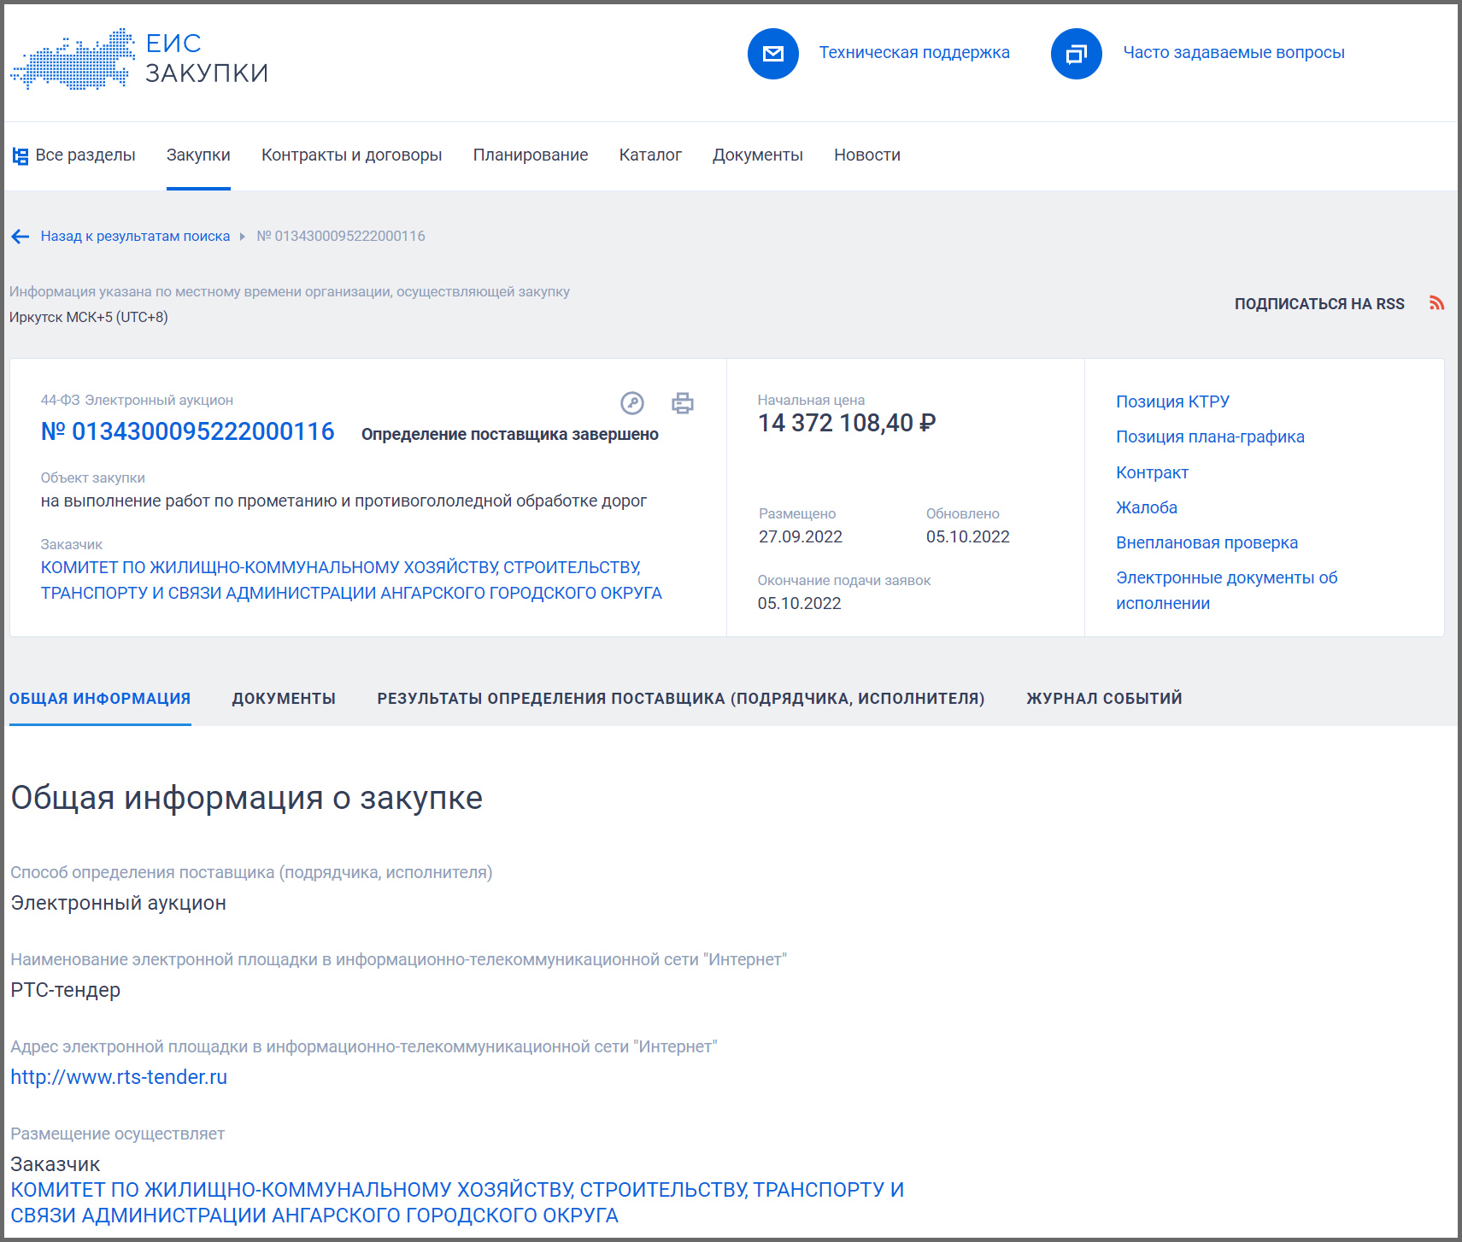
Task: Open Часто задаваемые вопросы link
Action: (x=1234, y=53)
